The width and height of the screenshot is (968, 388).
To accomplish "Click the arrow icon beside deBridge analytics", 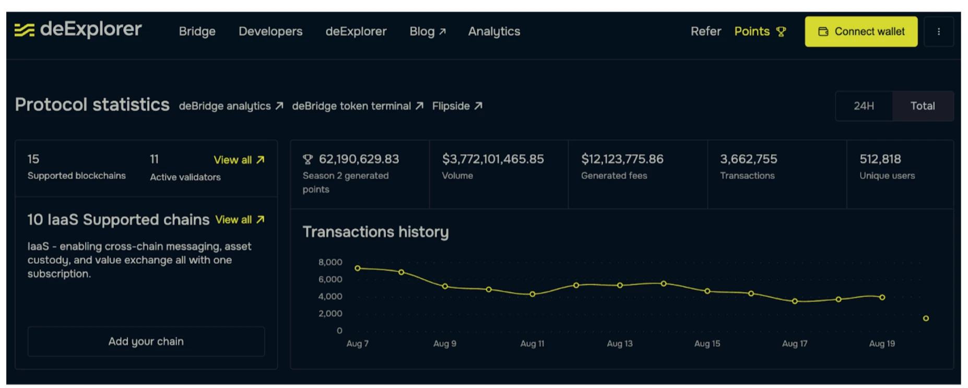I will point(279,106).
